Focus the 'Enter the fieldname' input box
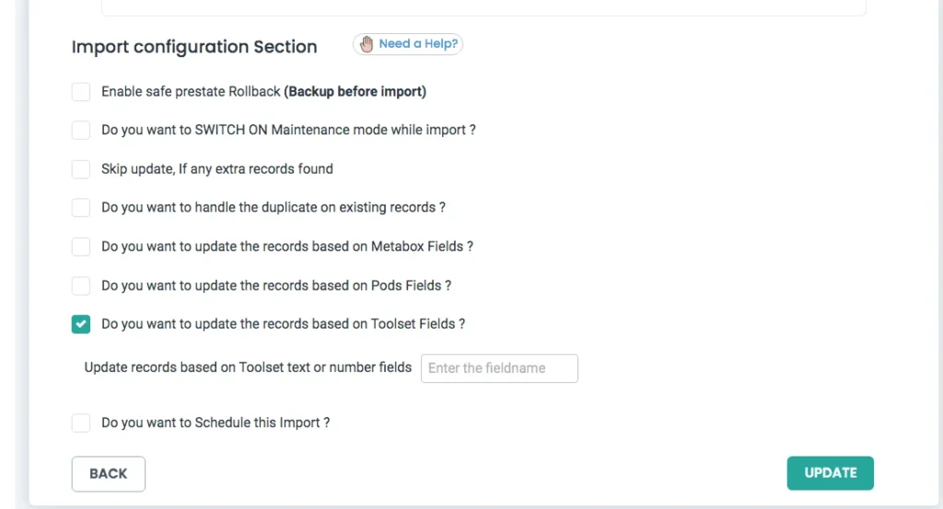Screen dimensions: 943x509 click(499, 368)
